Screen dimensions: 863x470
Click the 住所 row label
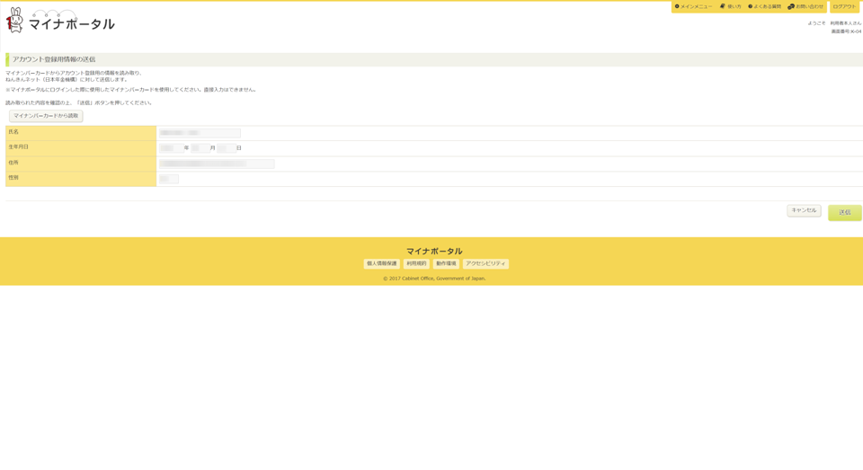pyautogui.click(x=13, y=163)
